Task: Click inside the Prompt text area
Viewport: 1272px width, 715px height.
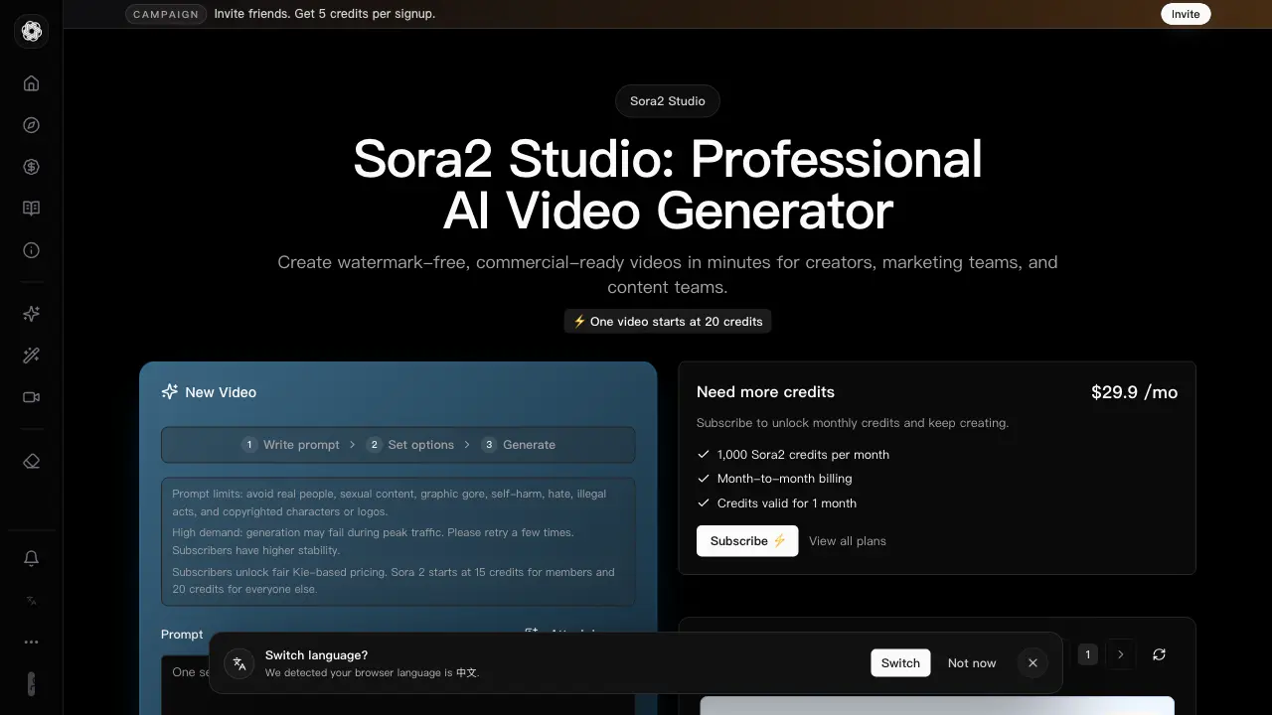Action: pyautogui.click(x=397, y=685)
